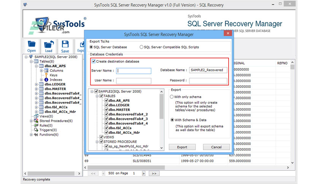Image resolution: width=318 pixels, height=184 pixels.
Task: Click the Export button in dialog
Action: [x=182, y=147]
